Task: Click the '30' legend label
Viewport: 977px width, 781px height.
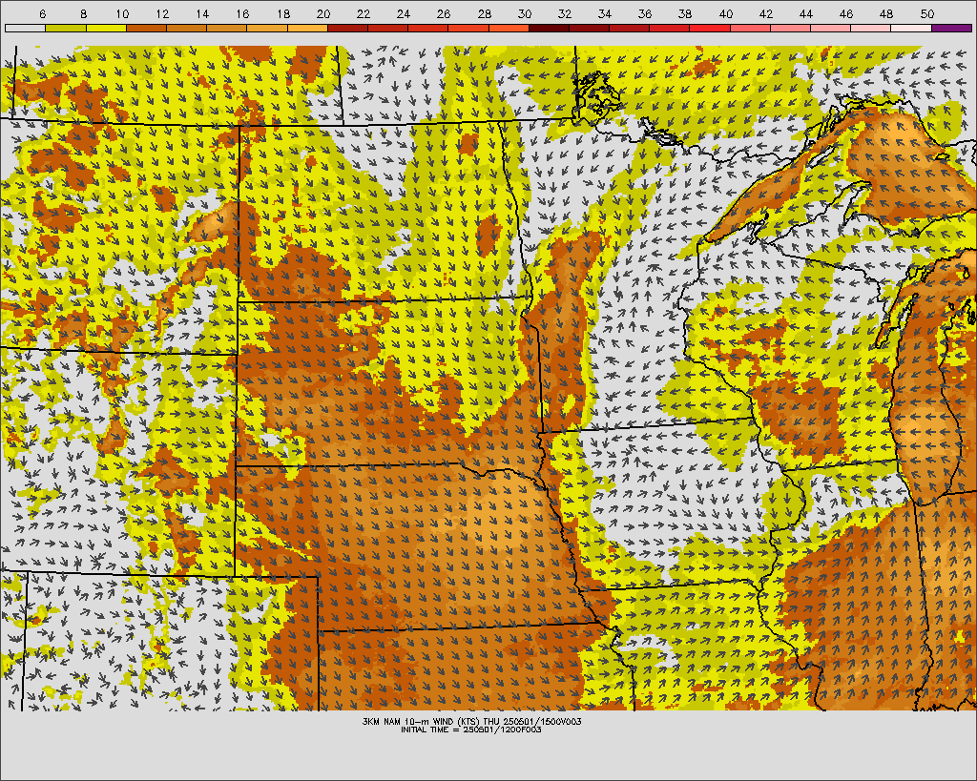Action: 524,13
